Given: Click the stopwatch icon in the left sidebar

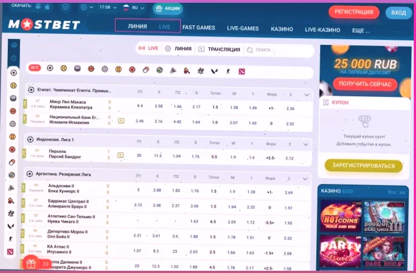Looking at the screenshot, I should pyautogui.click(x=14, y=58).
